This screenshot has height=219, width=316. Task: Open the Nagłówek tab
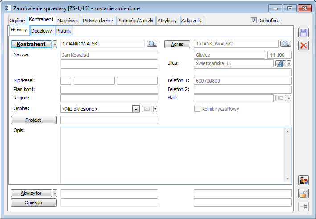[68, 21]
